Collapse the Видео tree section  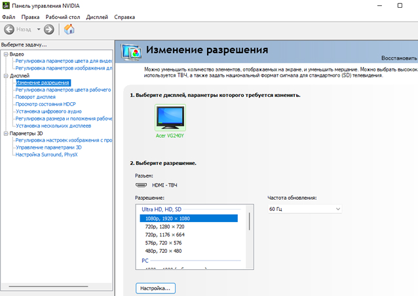point(6,54)
